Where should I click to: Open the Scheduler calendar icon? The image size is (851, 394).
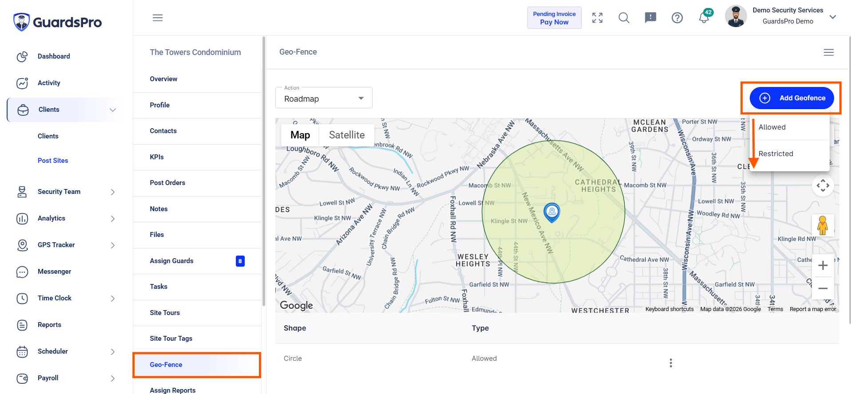(22, 351)
